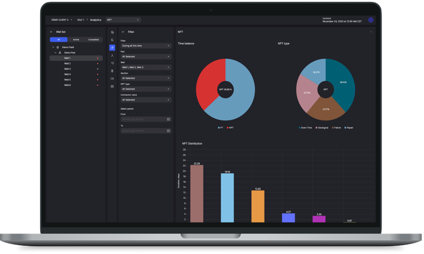Click the 12.82 orange bar
The height and width of the screenshot is (254, 424).
[258, 206]
